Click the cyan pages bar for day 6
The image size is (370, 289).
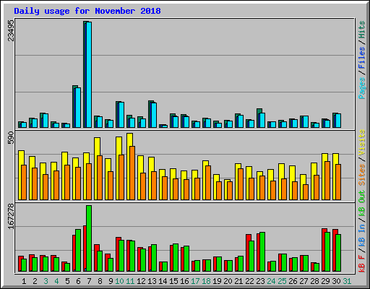pos(78,108)
